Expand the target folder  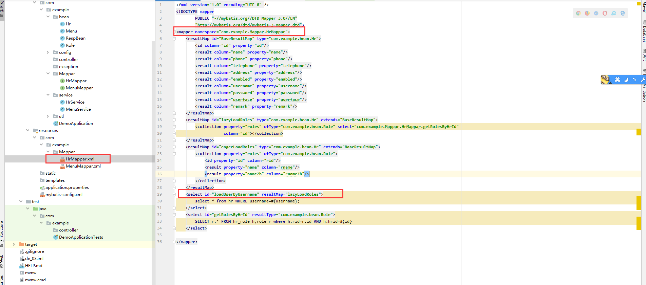tap(14, 244)
